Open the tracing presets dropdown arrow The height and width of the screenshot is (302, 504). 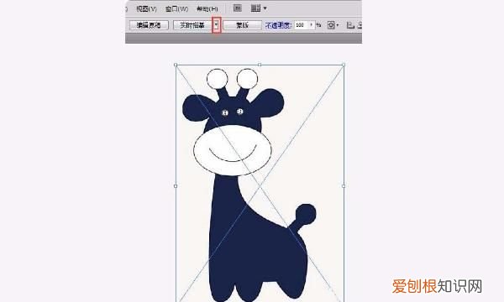click(217, 25)
